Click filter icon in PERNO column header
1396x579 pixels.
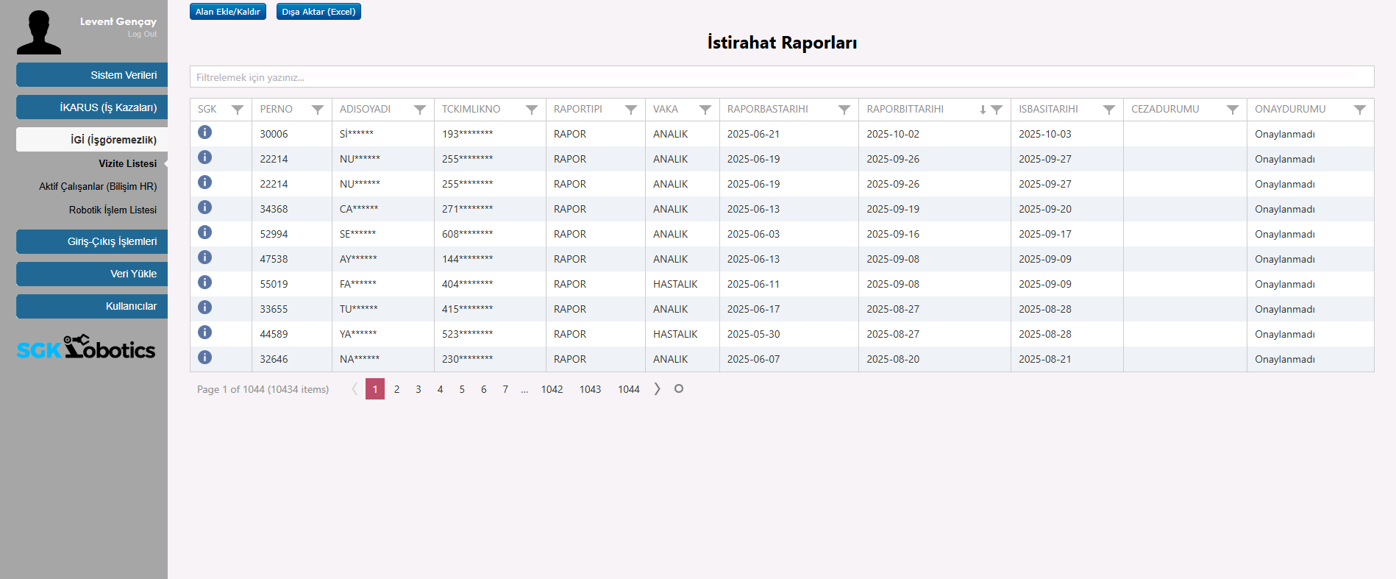click(317, 110)
